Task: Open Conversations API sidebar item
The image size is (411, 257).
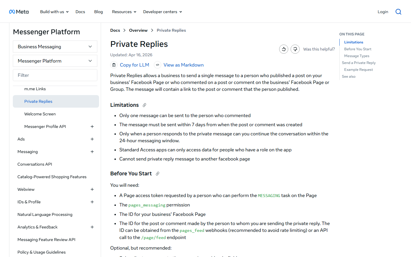Action: click(35, 164)
